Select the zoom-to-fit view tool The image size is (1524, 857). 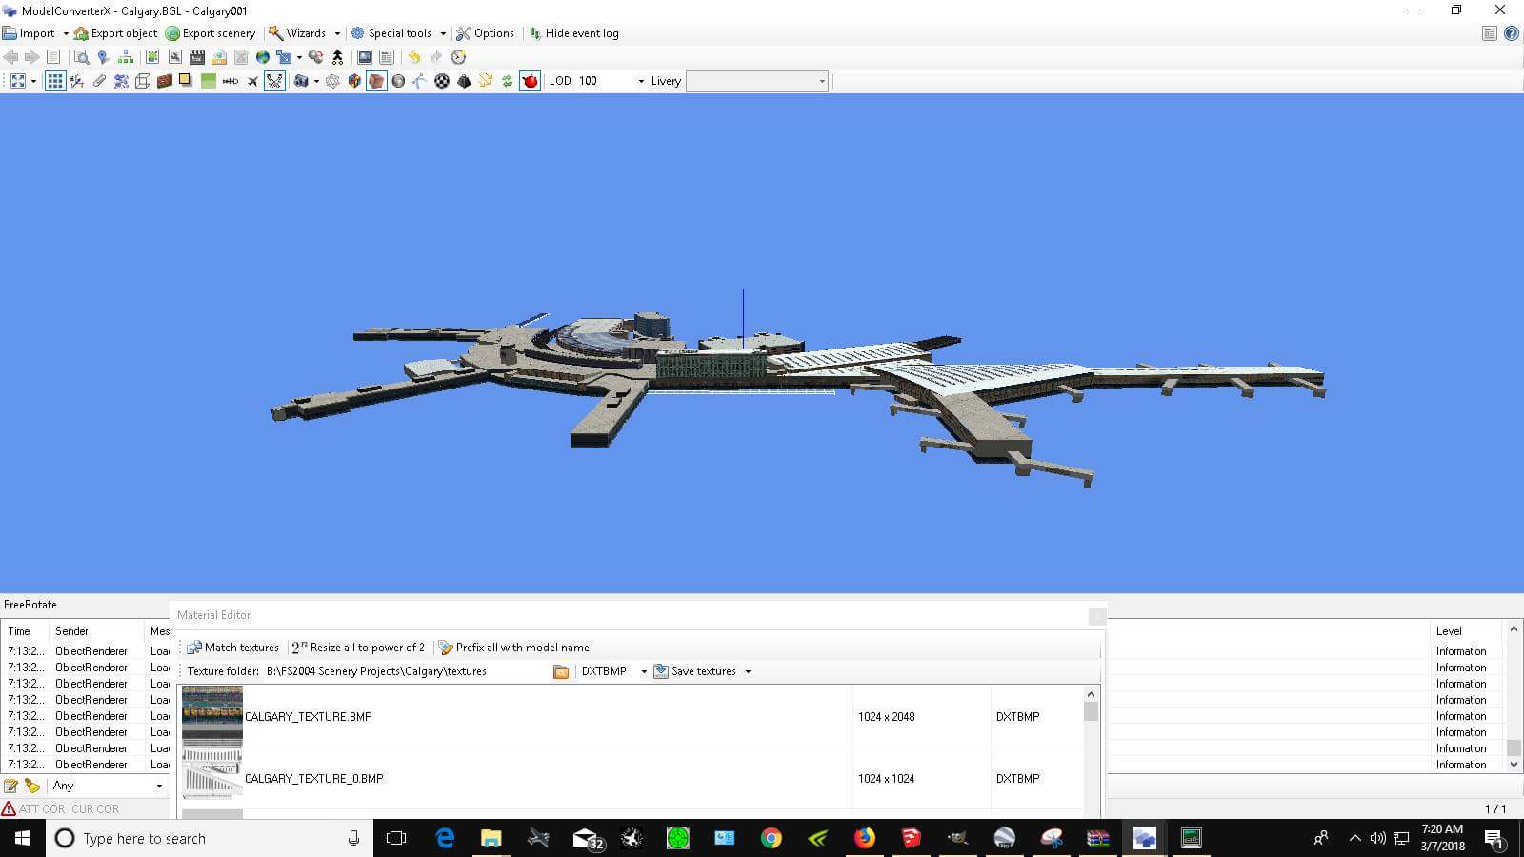click(19, 81)
